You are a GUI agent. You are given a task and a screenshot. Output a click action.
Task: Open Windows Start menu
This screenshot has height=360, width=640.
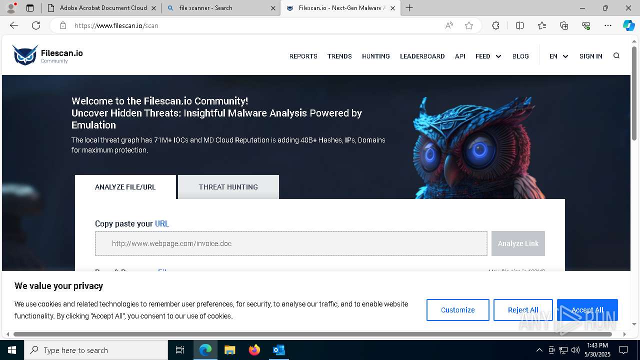pyautogui.click(x=12, y=350)
